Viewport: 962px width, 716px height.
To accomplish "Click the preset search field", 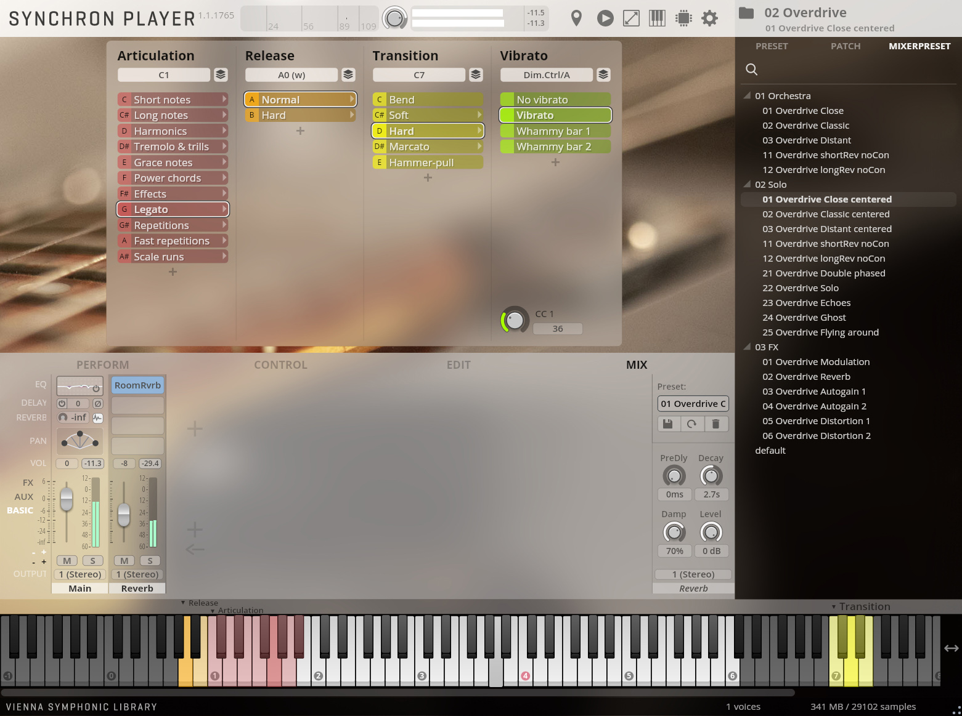I will [752, 69].
